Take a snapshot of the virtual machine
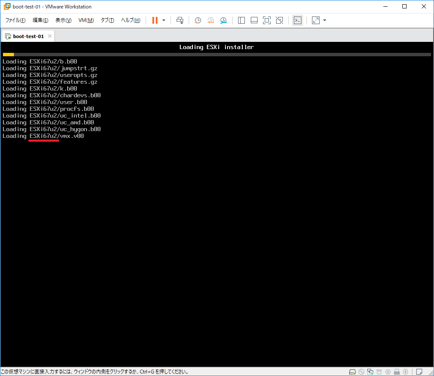 [x=198, y=20]
